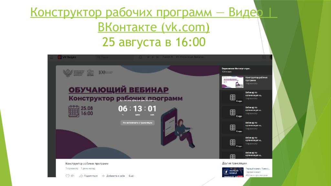Image resolution: width=331 pixels, height=186 pixels.
Task: Open the first "Вебинар по организации" film thumbnail
Action: [232, 97]
